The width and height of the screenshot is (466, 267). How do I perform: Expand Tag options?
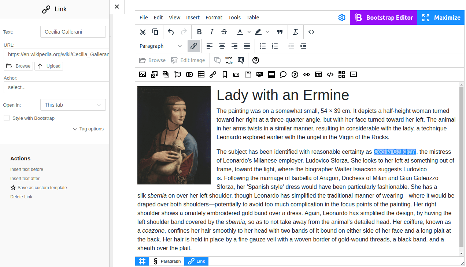tap(88, 129)
